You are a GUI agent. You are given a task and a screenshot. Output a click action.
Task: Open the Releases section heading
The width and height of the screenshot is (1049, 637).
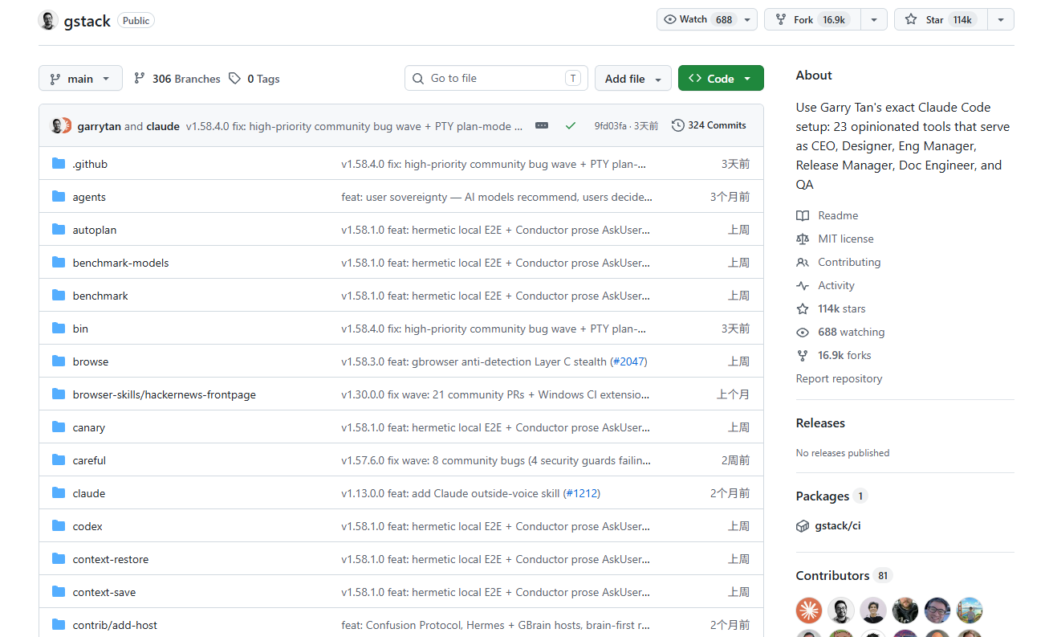coord(820,423)
